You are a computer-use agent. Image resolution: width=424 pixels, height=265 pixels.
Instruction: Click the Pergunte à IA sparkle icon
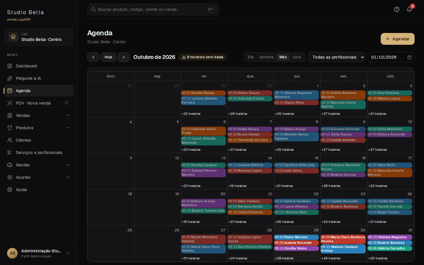[x=10, y=78]
